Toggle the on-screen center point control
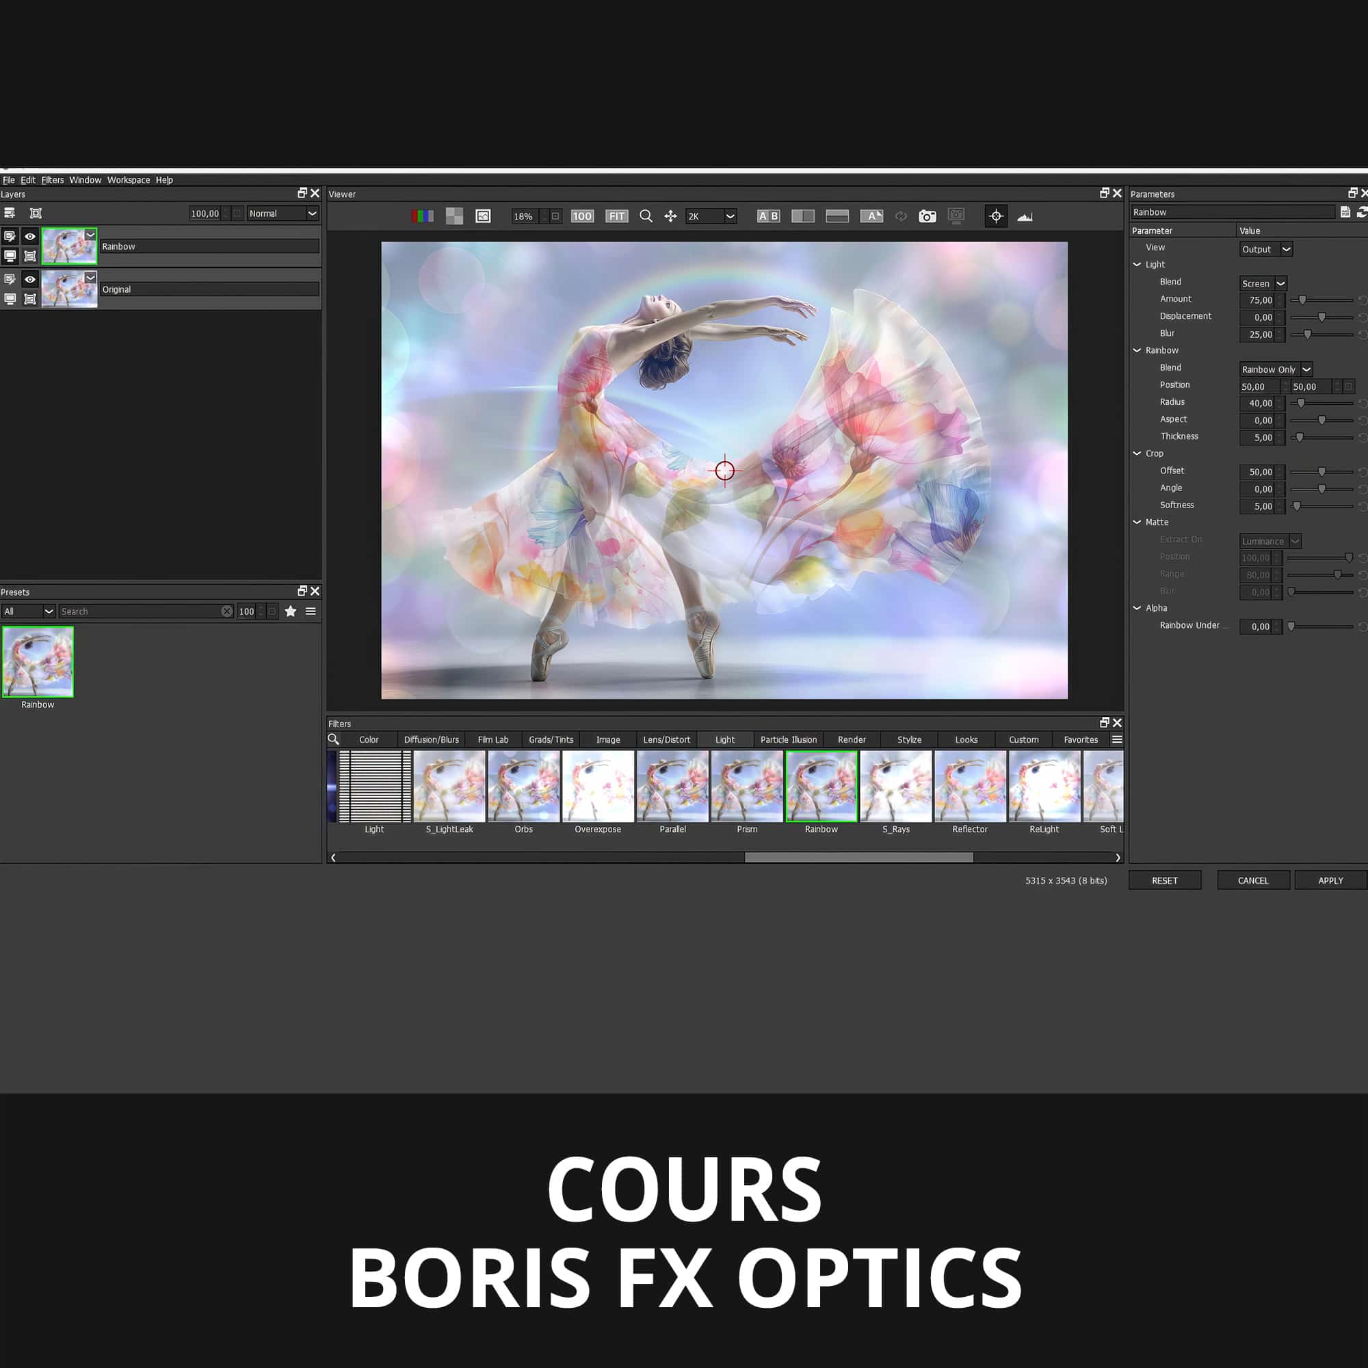 click(995, 216)
